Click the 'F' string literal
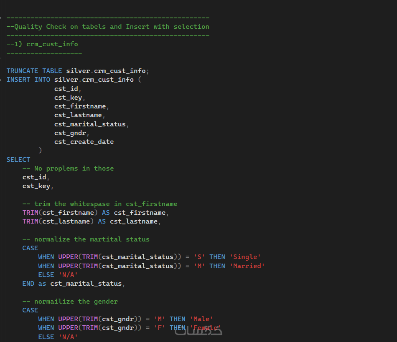The image size is (397, 342). [x=160, y=328]
